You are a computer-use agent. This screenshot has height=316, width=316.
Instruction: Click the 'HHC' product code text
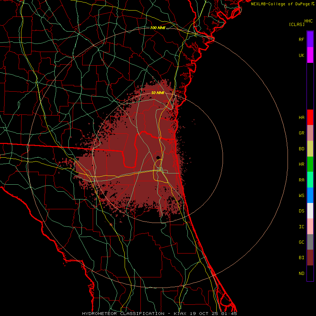point(309,21)
